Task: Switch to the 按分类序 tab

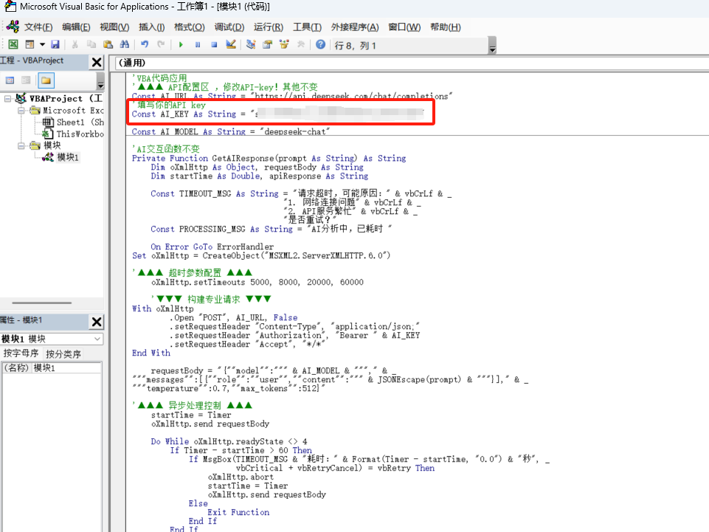Action: pyautogui.click(x=63, y=353)
